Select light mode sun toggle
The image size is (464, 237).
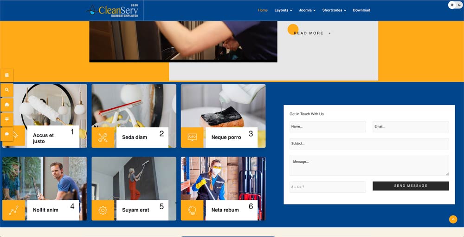452,5
